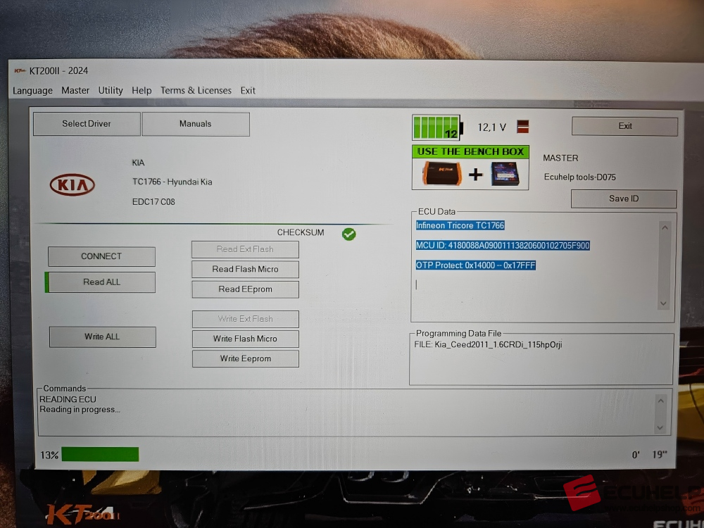Open the Utility menu
The image size is (704, 528).
click(111, 91)
